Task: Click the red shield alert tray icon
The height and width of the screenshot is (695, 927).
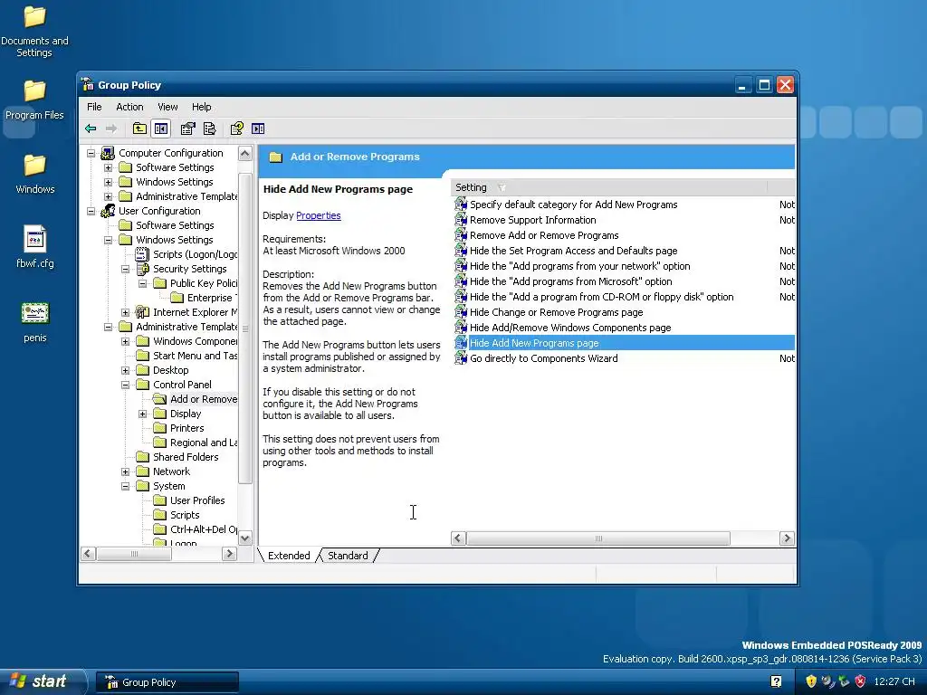Action: click(860, 681)
